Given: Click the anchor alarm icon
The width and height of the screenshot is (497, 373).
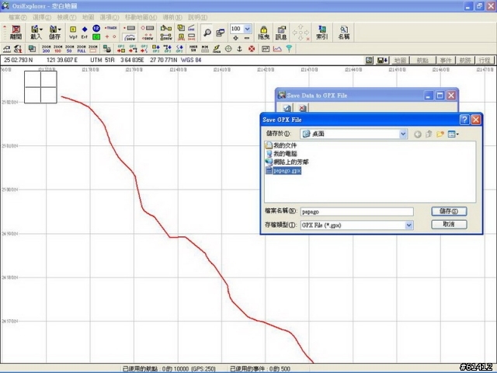Looking at the screenshot, I should point(240,49).
